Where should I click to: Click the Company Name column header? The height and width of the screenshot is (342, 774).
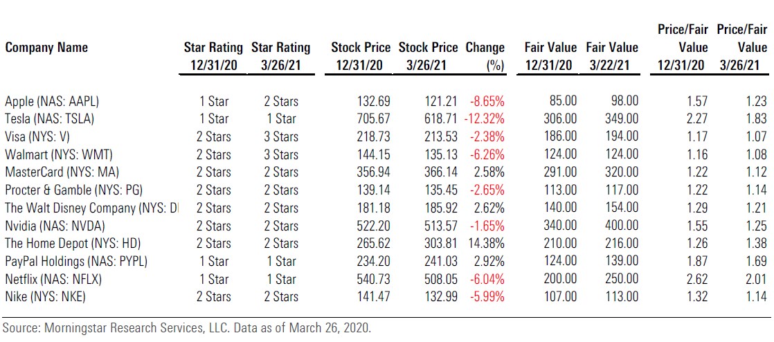[x=46, y=48]
